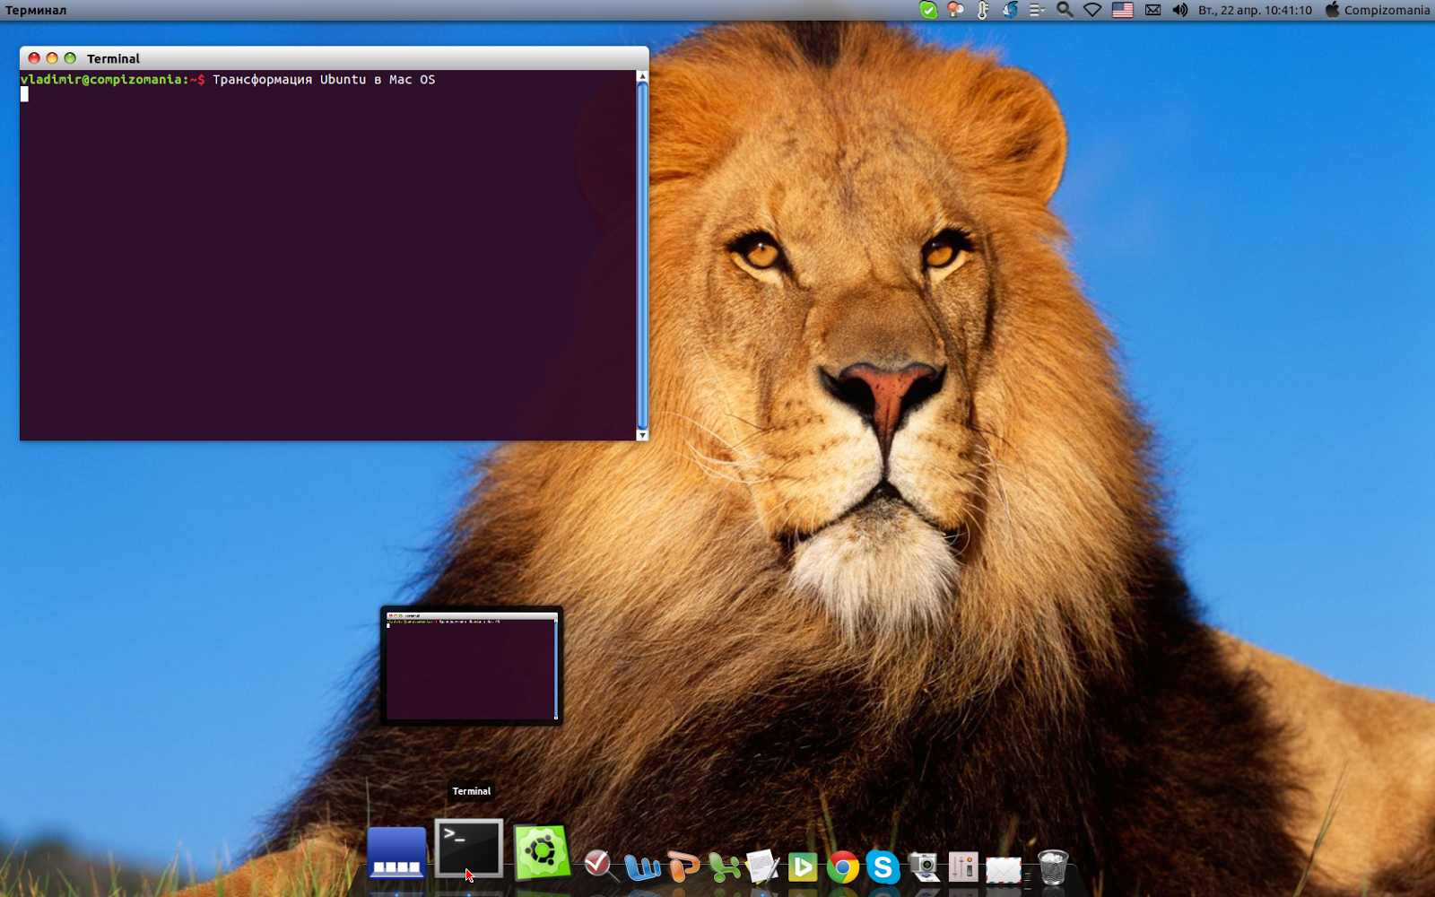Click the Terminal icon in the dock
The height and width of the screenshot is (897, 1435).
[469, 849]
